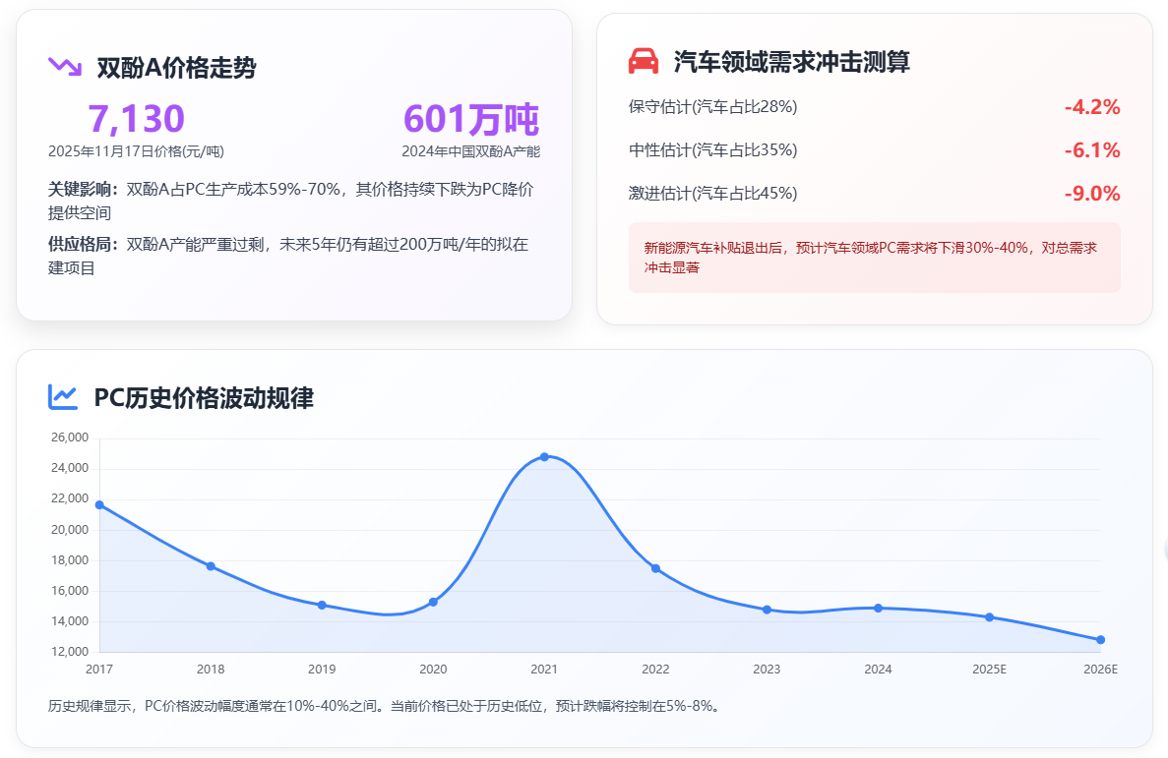Screen dimensions: 1168x758
Task: Click the purple downward trend icon
Action: pos(64,66)
